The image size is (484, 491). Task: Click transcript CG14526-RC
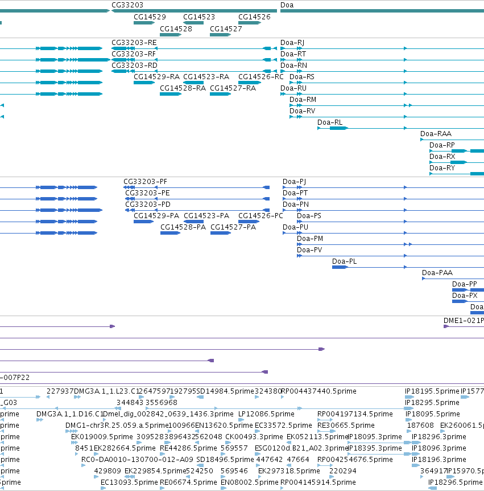pos(260,77)
